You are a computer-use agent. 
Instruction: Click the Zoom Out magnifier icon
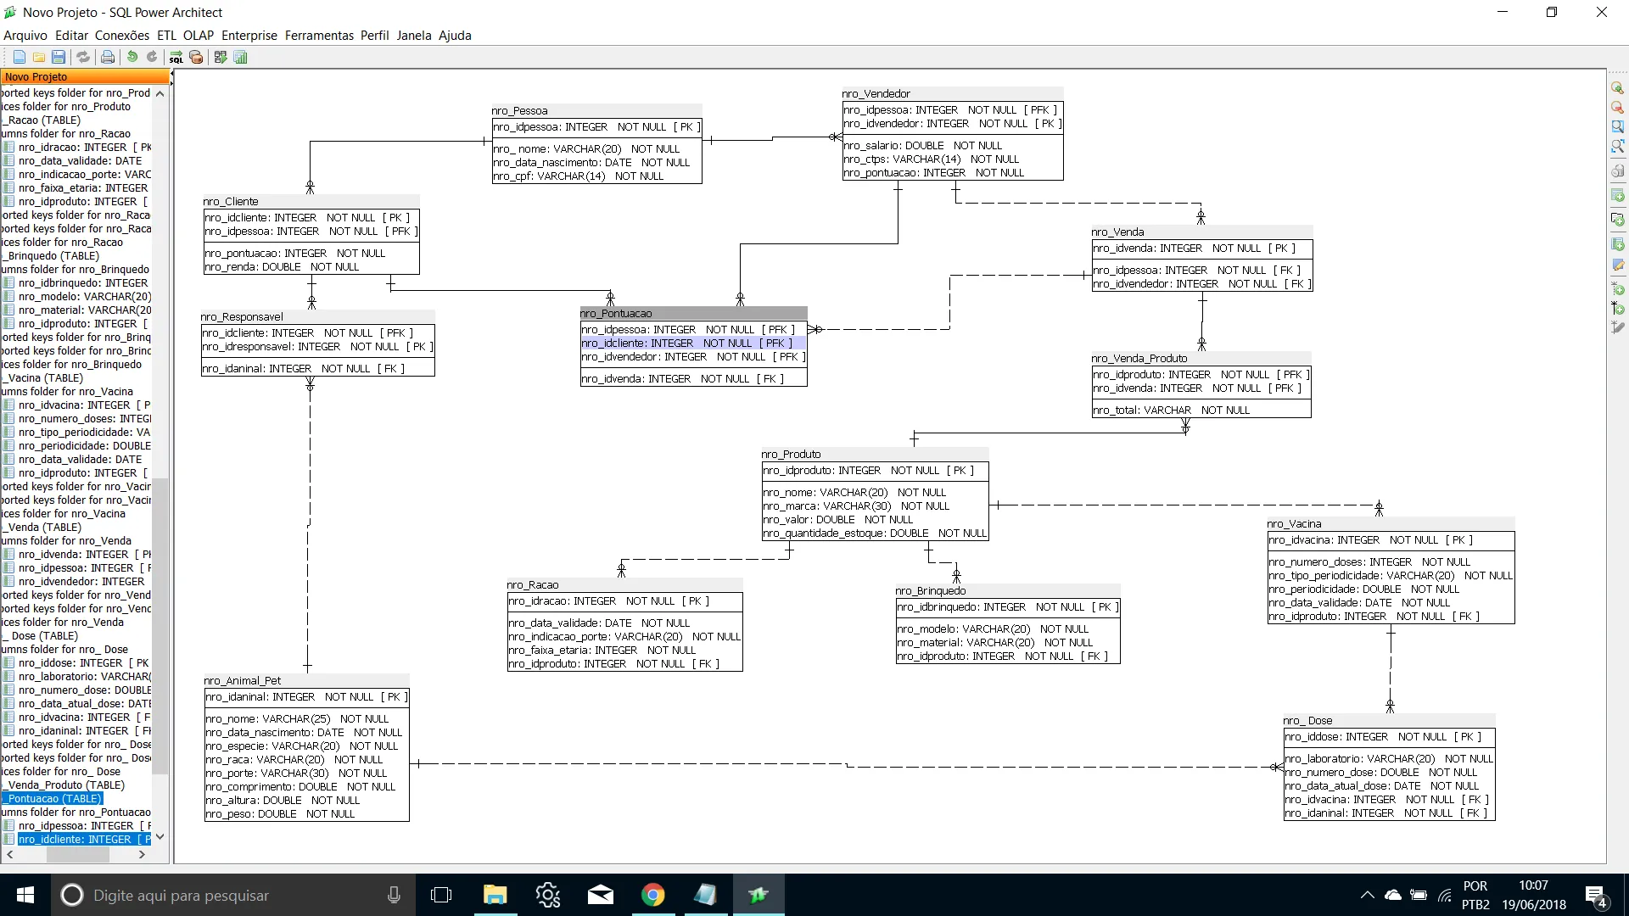1617,108
